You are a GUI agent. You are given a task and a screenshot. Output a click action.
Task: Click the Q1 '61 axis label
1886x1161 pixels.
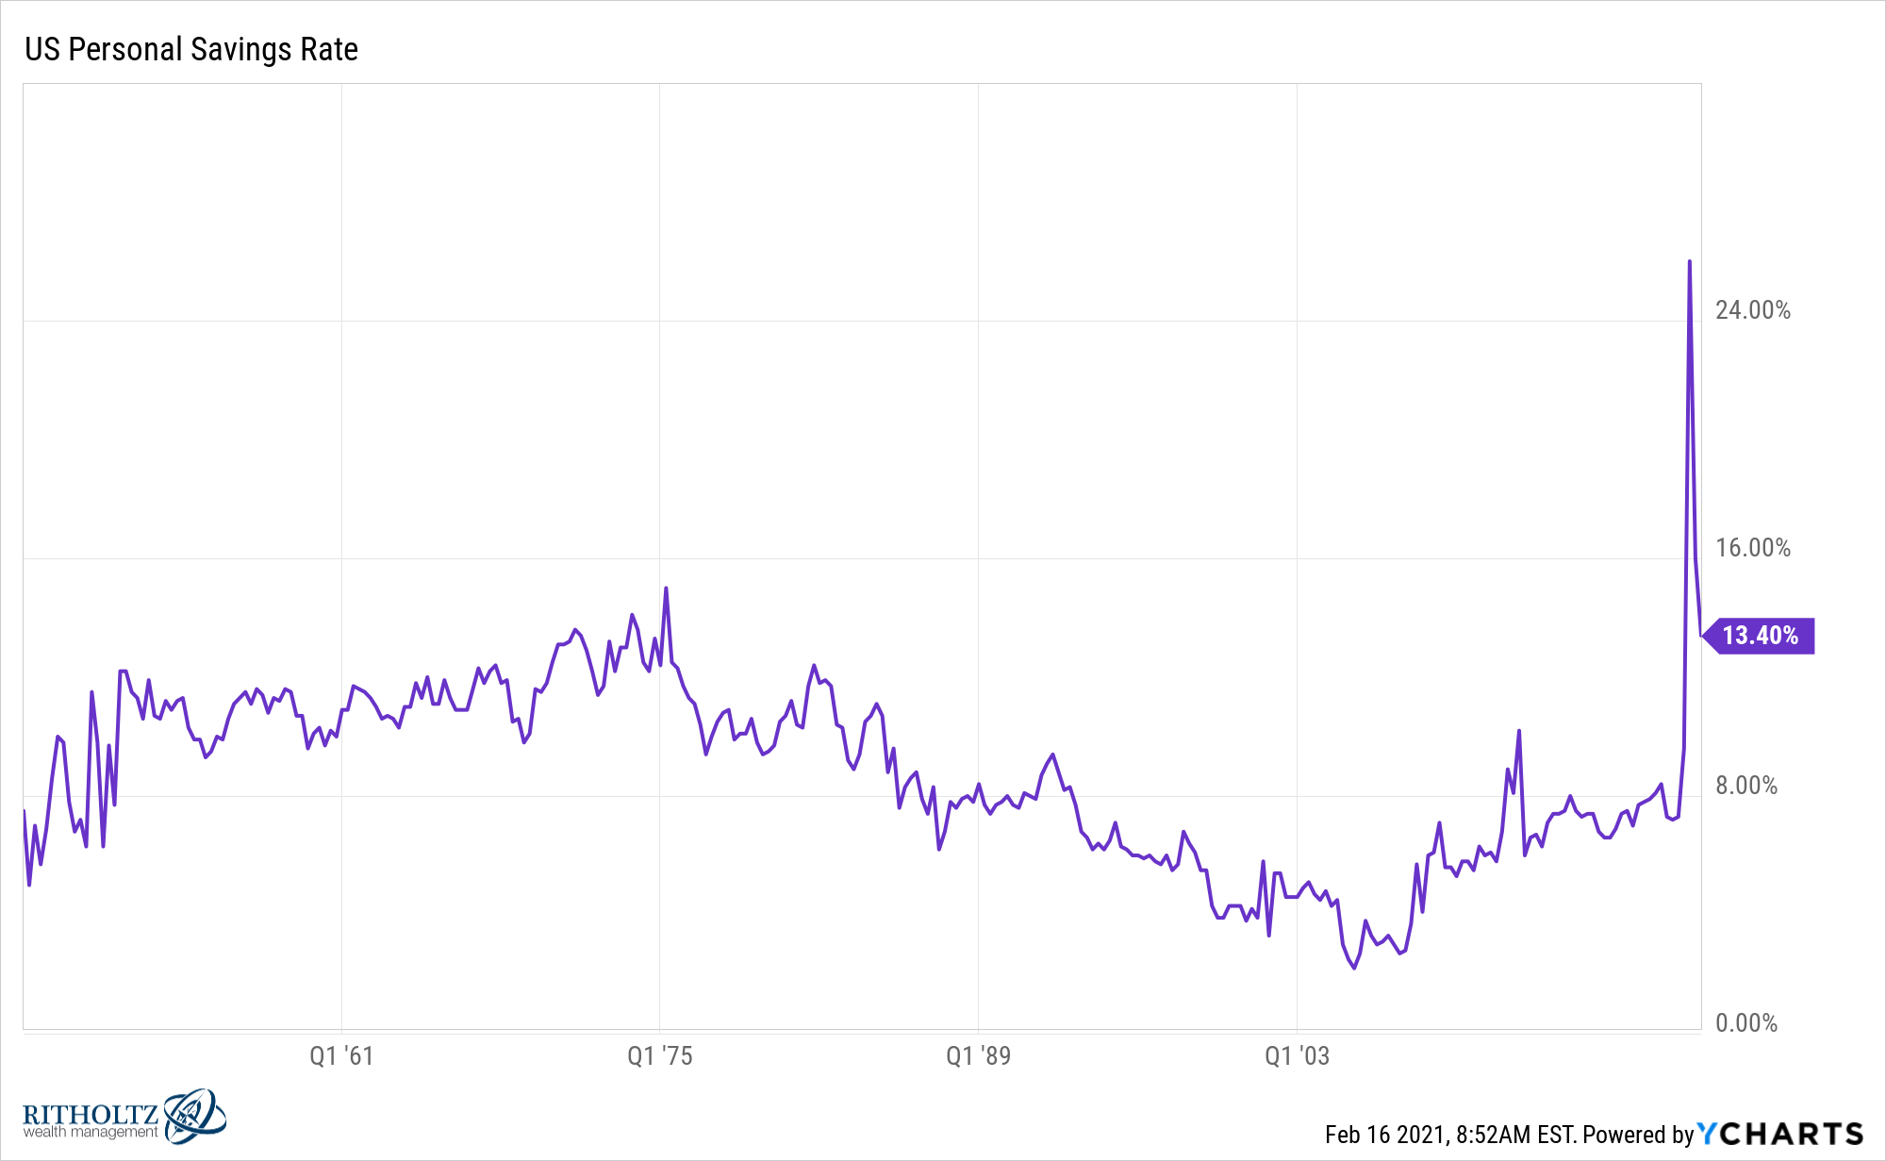(x=341, y=1055)
